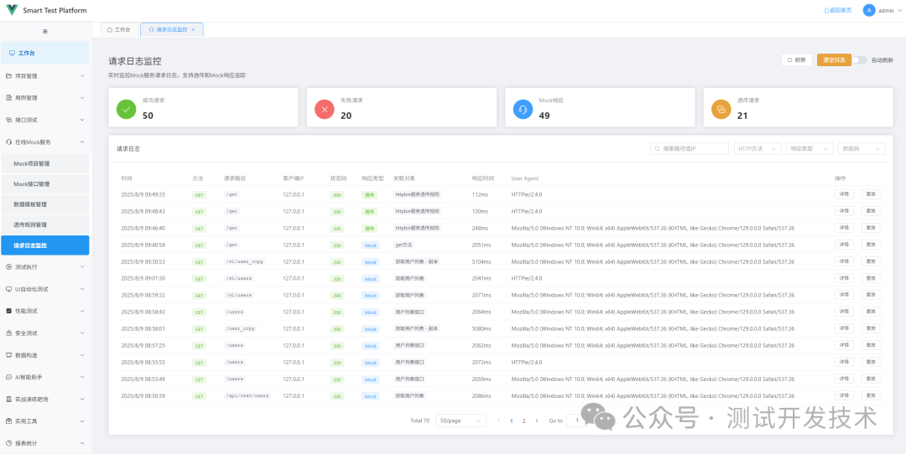Click the 报表统计 pie chart icon

coord(8,443)
